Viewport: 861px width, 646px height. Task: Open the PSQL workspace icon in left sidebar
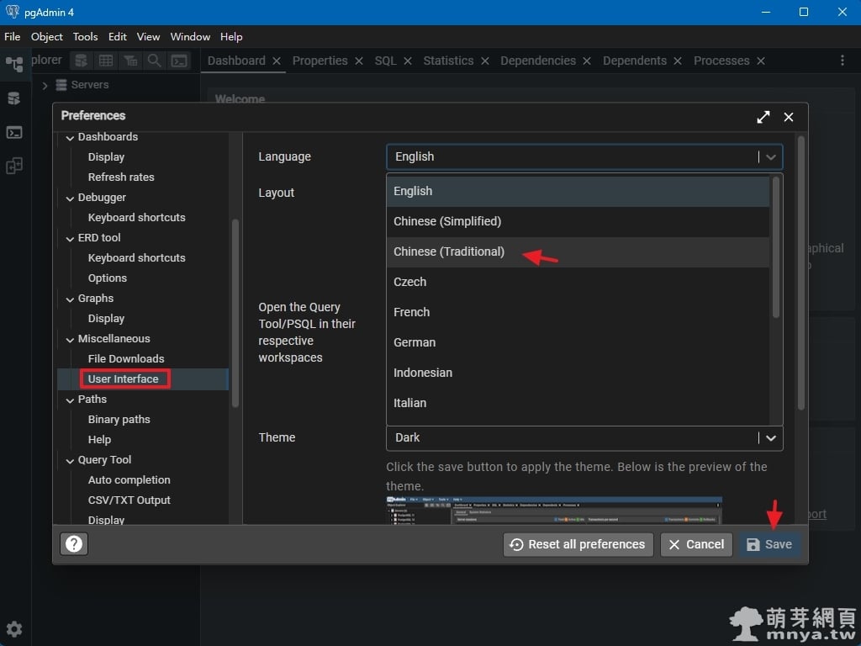13,132
